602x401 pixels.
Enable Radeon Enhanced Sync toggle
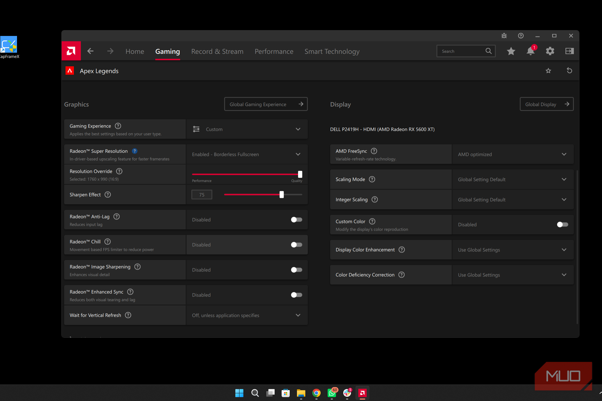coord(296,295)
